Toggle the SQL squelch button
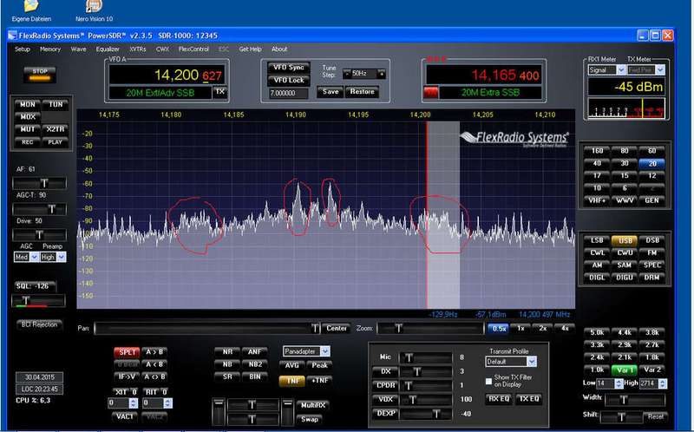The width and height of the screenshot is (694, 432). (35, 286)
